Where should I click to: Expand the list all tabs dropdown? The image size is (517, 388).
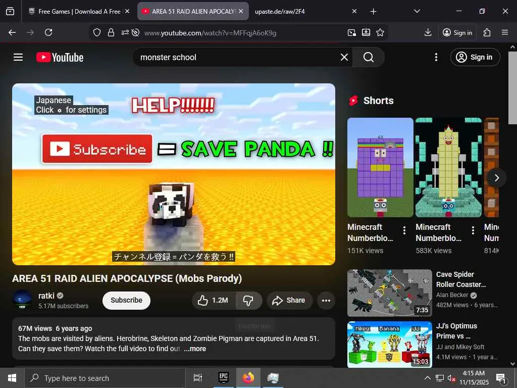(417, 11)
